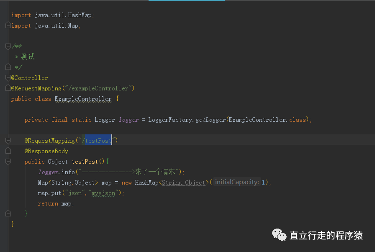Click fold end marker at method closing brace
This screenshot has width=375, height=252.
[8, 213]
